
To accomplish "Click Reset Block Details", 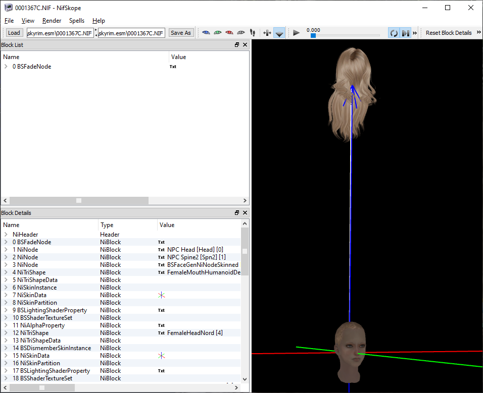I will (x=449, y=33).
